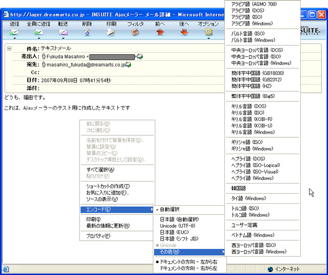The image size is (328, 275).
Task: Toggle the 自動選択 checked encoding option
Action: [169, 209]
